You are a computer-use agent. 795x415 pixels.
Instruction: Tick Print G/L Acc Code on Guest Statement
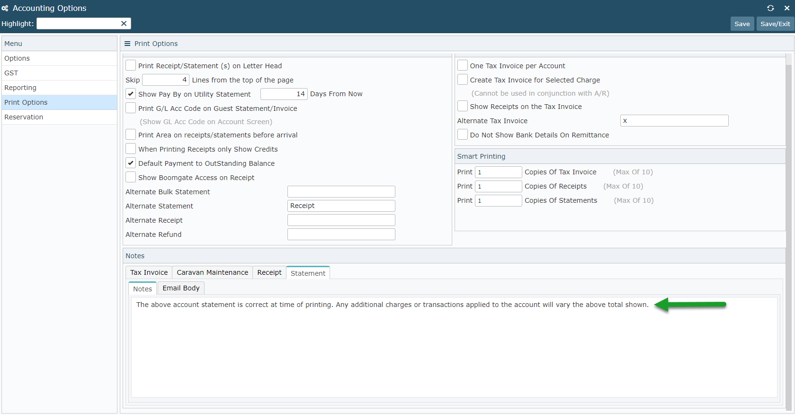coord(131,108)
